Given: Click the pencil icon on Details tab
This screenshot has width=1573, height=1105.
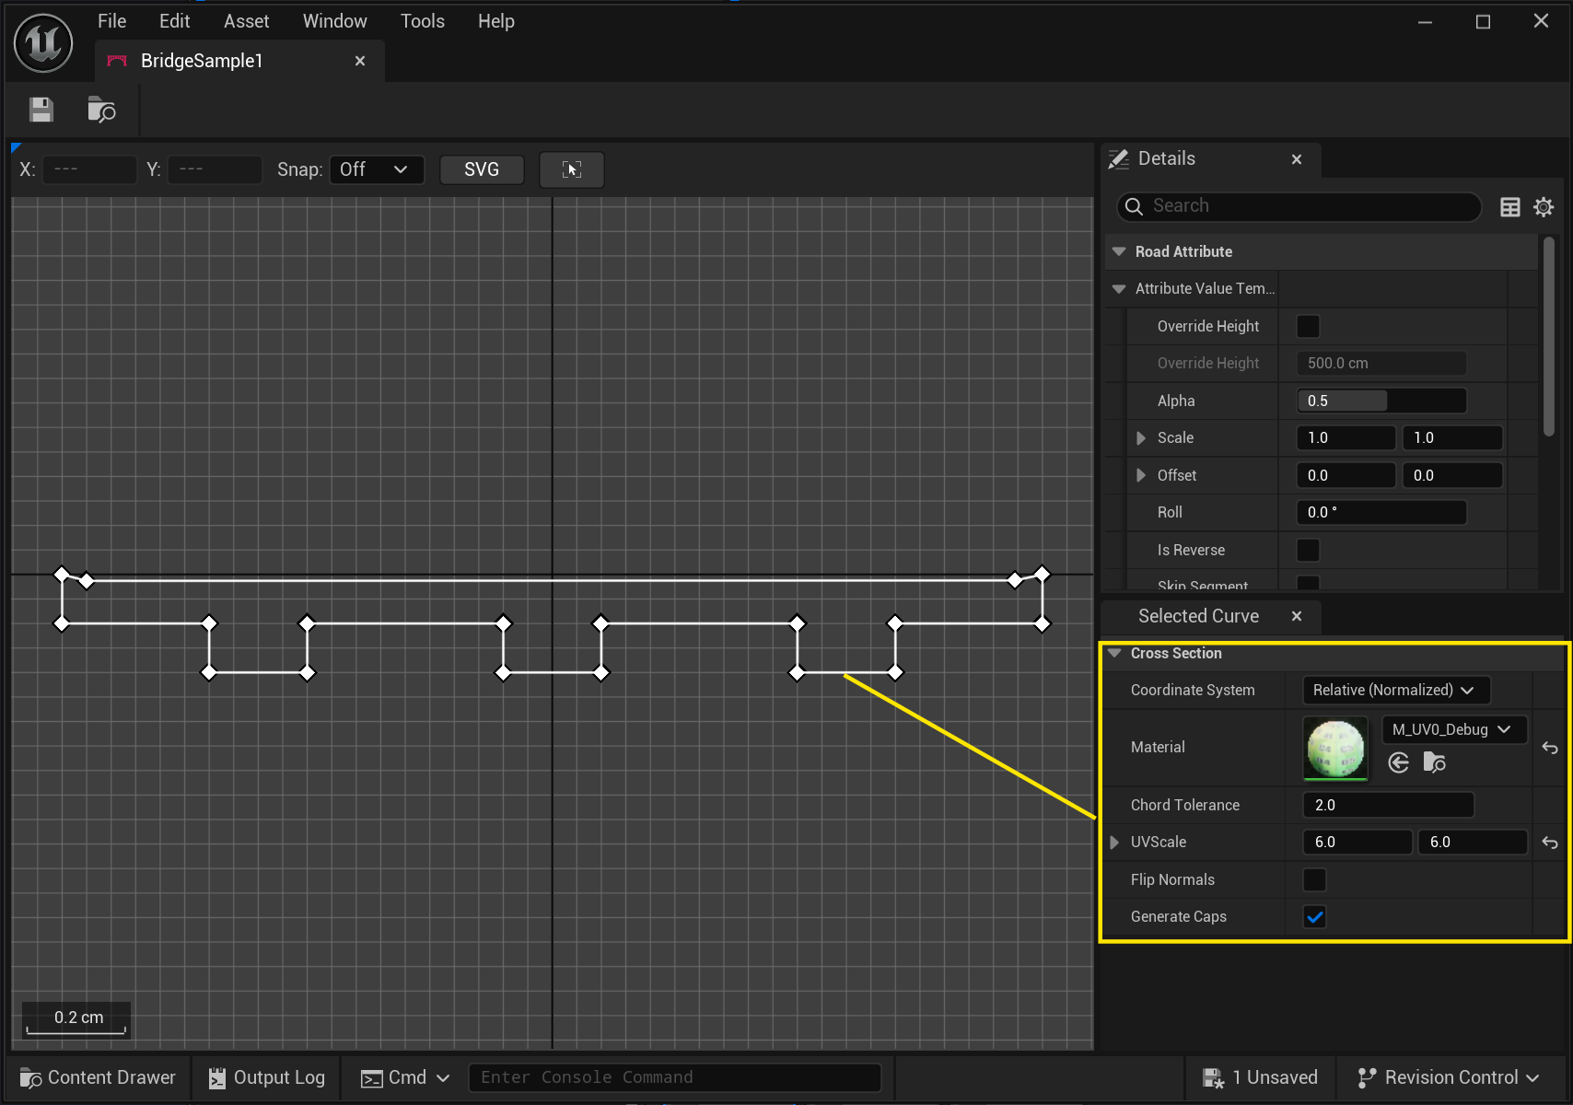Looking at the screenshot, I should 1119,159.
